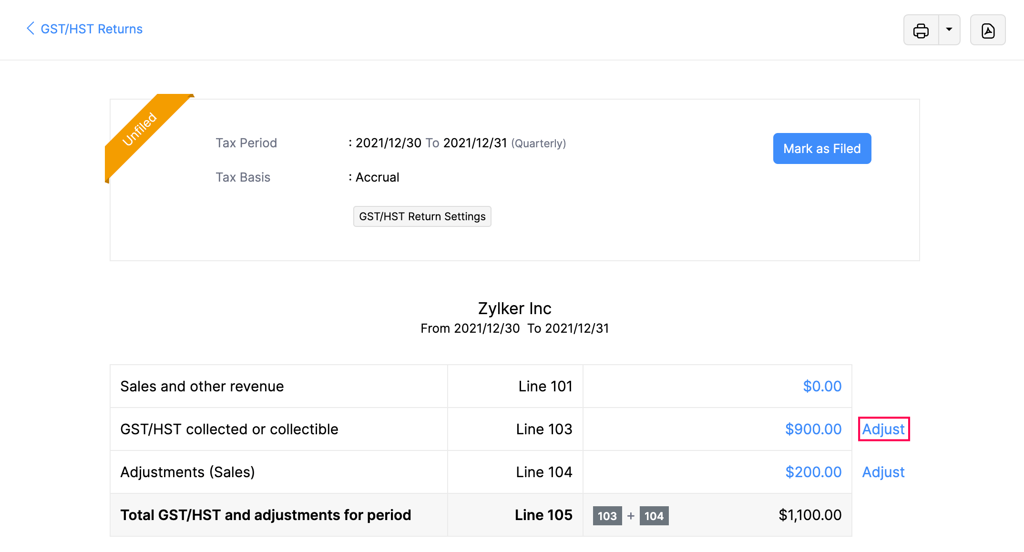Click the 103 formula badge
Viewport: 1024px width, 552px height.
(607, 516)
